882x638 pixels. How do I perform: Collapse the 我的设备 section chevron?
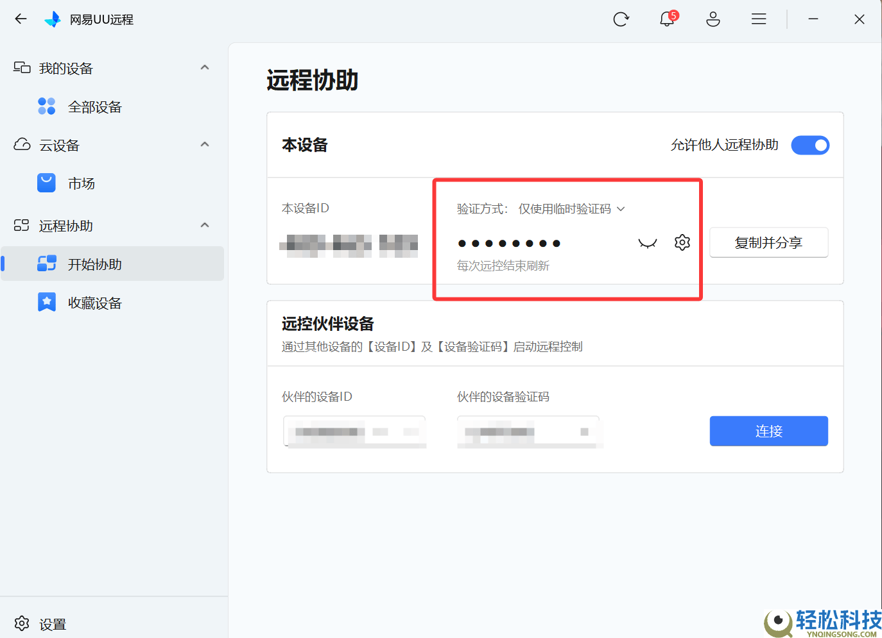tap(205, 67)
